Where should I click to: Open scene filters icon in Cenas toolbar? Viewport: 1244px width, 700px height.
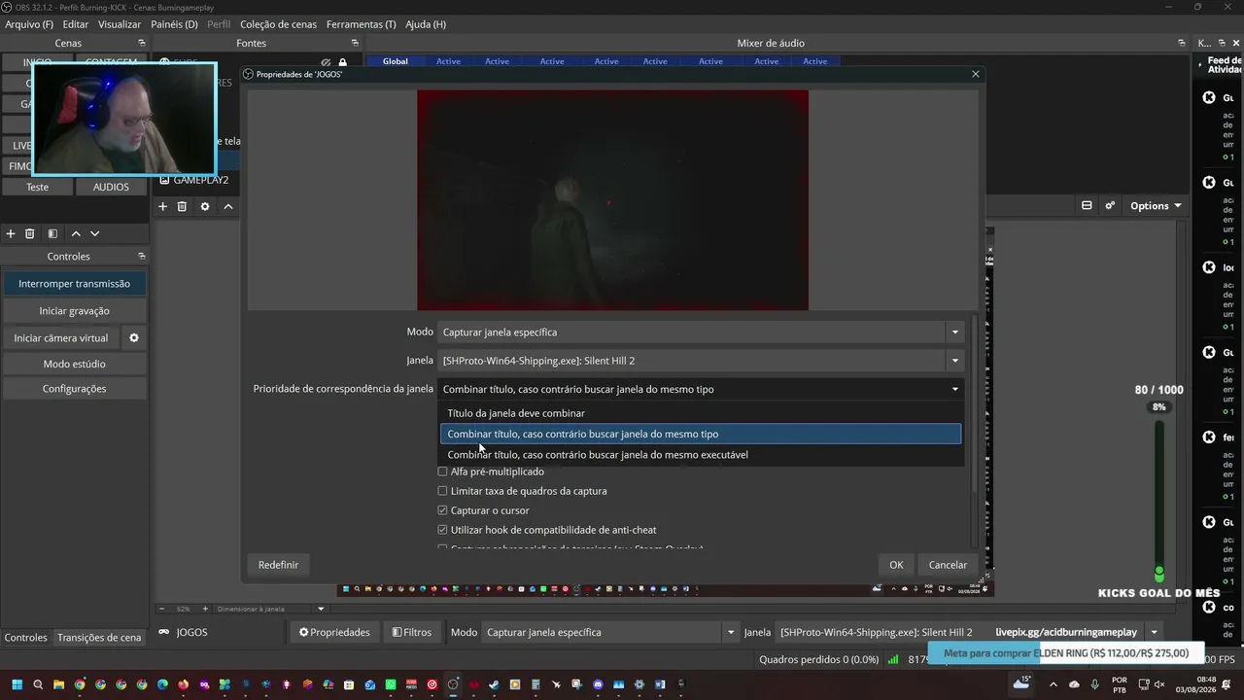(x=52, y=233)
